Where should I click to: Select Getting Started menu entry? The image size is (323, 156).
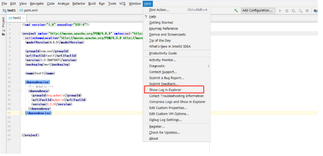click(x=177, y=22)
